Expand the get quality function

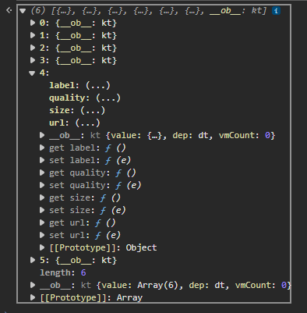[x=42, y=173]
